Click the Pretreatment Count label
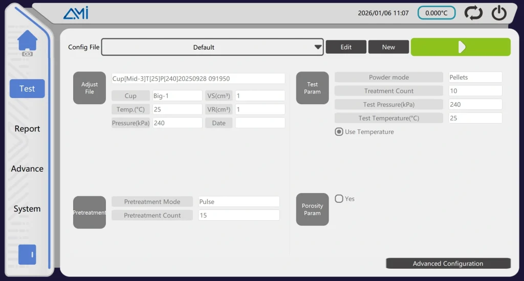524x281 pixels. click(152, 215)
